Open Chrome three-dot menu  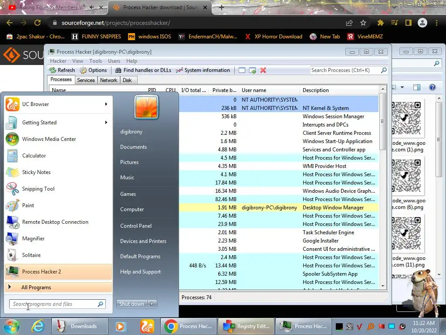pyautogui.click(x=436, y=23)
